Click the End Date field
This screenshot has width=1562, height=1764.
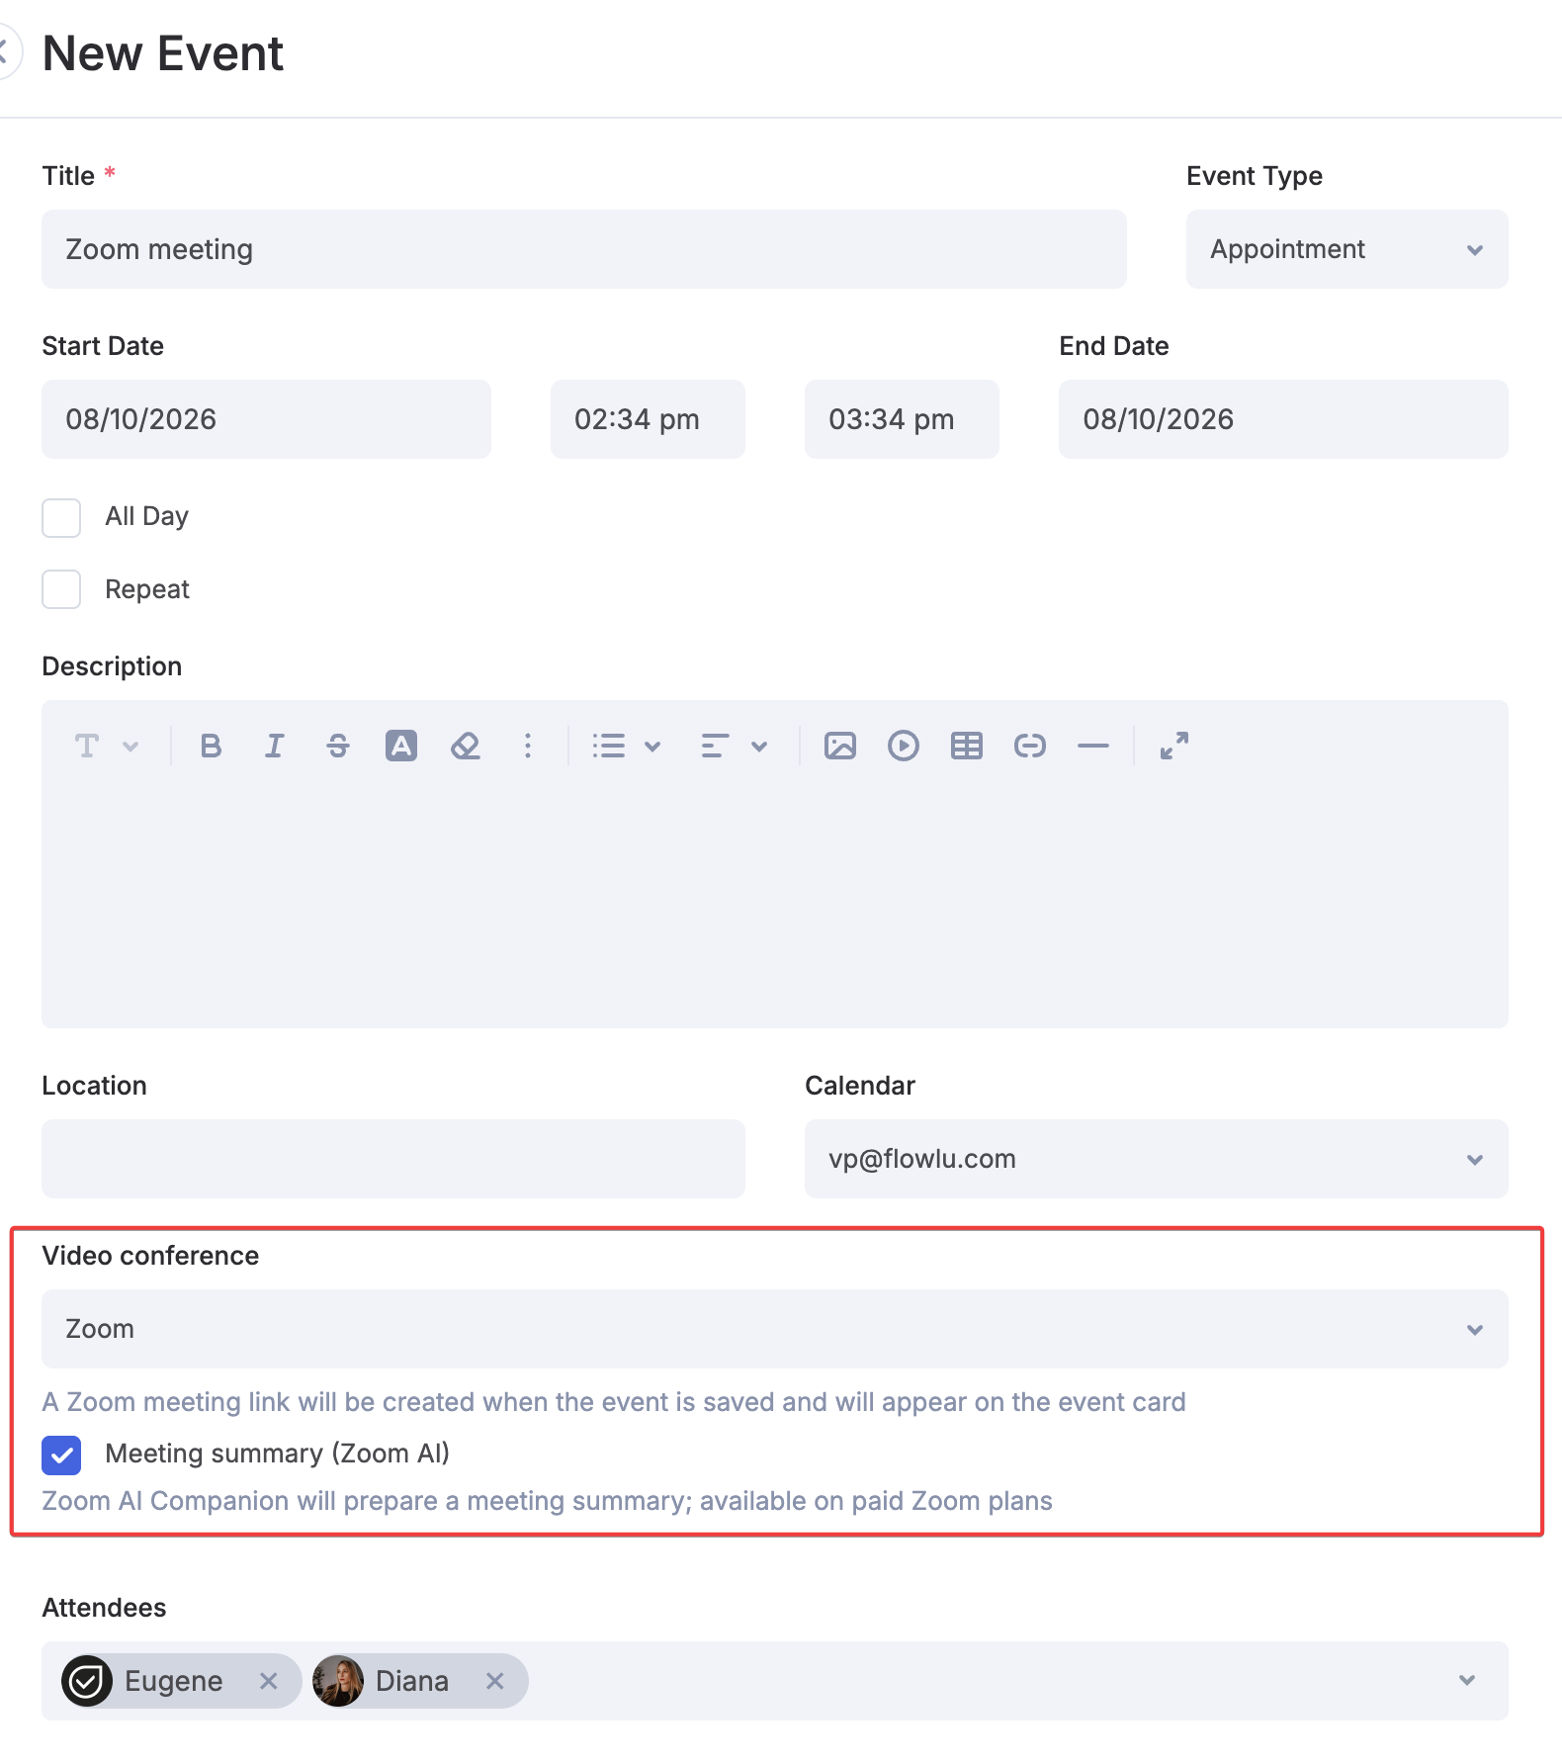tap(1283, 419)
